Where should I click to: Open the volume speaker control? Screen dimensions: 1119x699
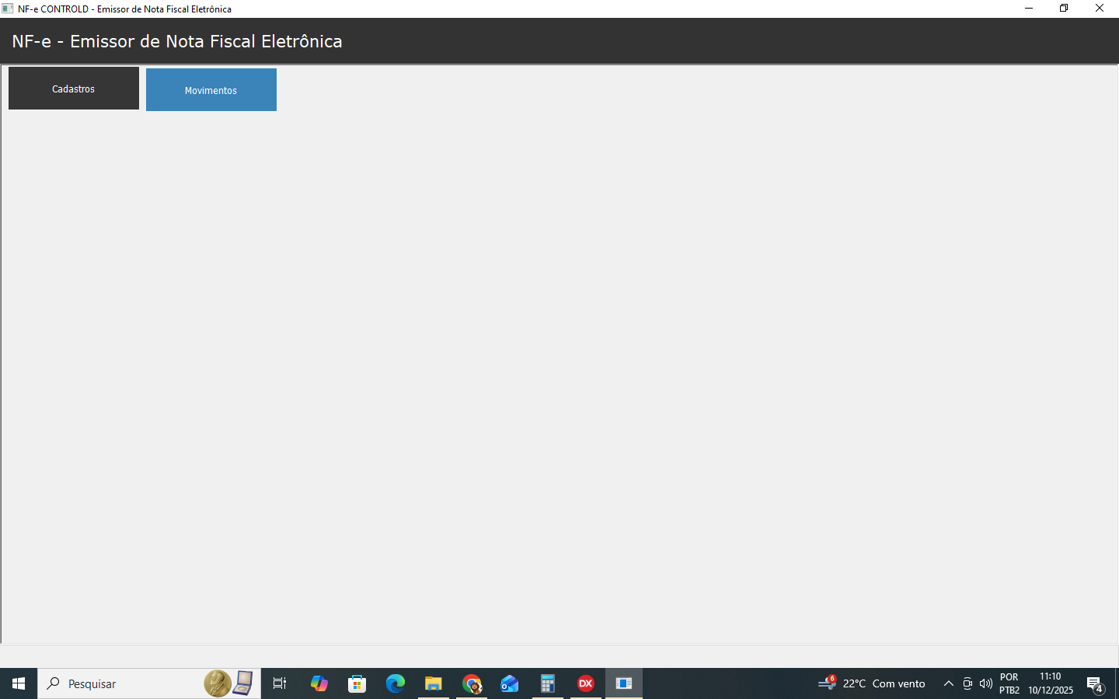[x=985, y=683]
